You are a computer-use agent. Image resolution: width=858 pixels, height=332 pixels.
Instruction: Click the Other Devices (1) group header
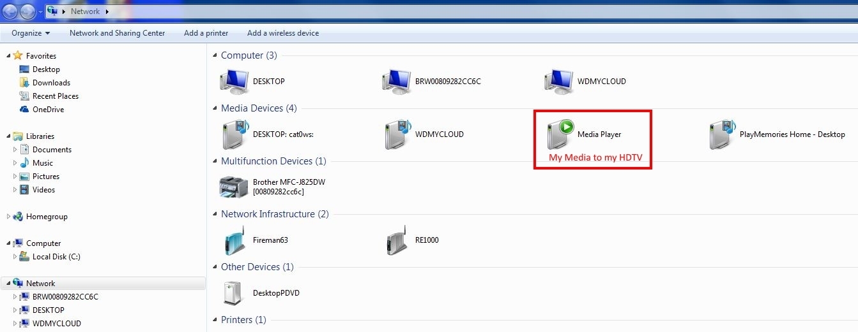coord(257,267)
